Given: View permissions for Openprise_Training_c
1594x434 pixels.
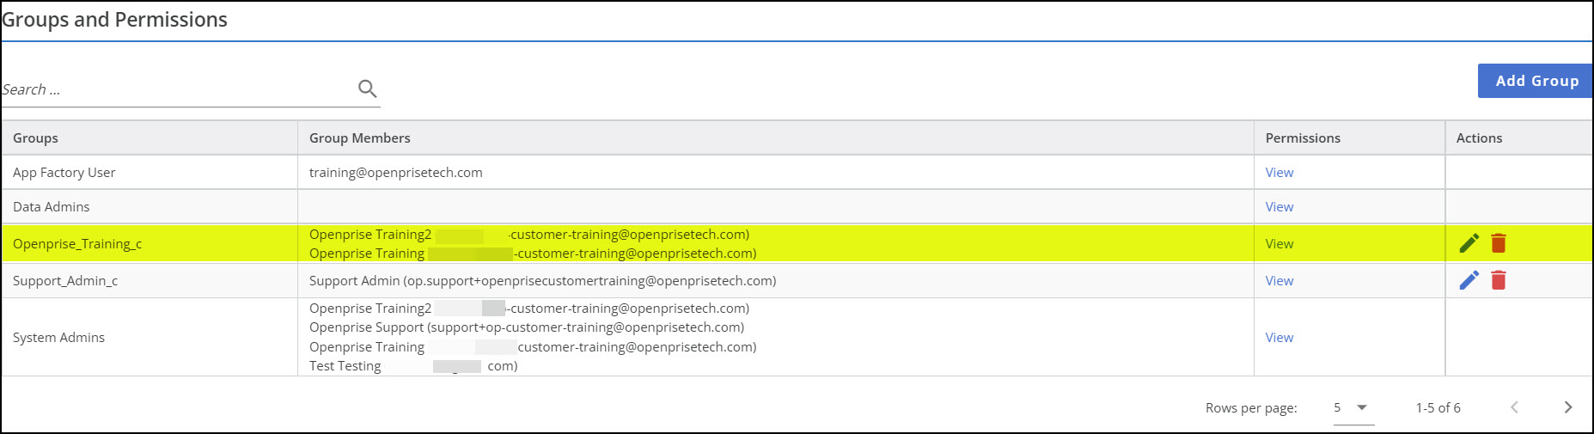Looking at the screenshot, I should pyautogui.click(x=1279, y=244).
